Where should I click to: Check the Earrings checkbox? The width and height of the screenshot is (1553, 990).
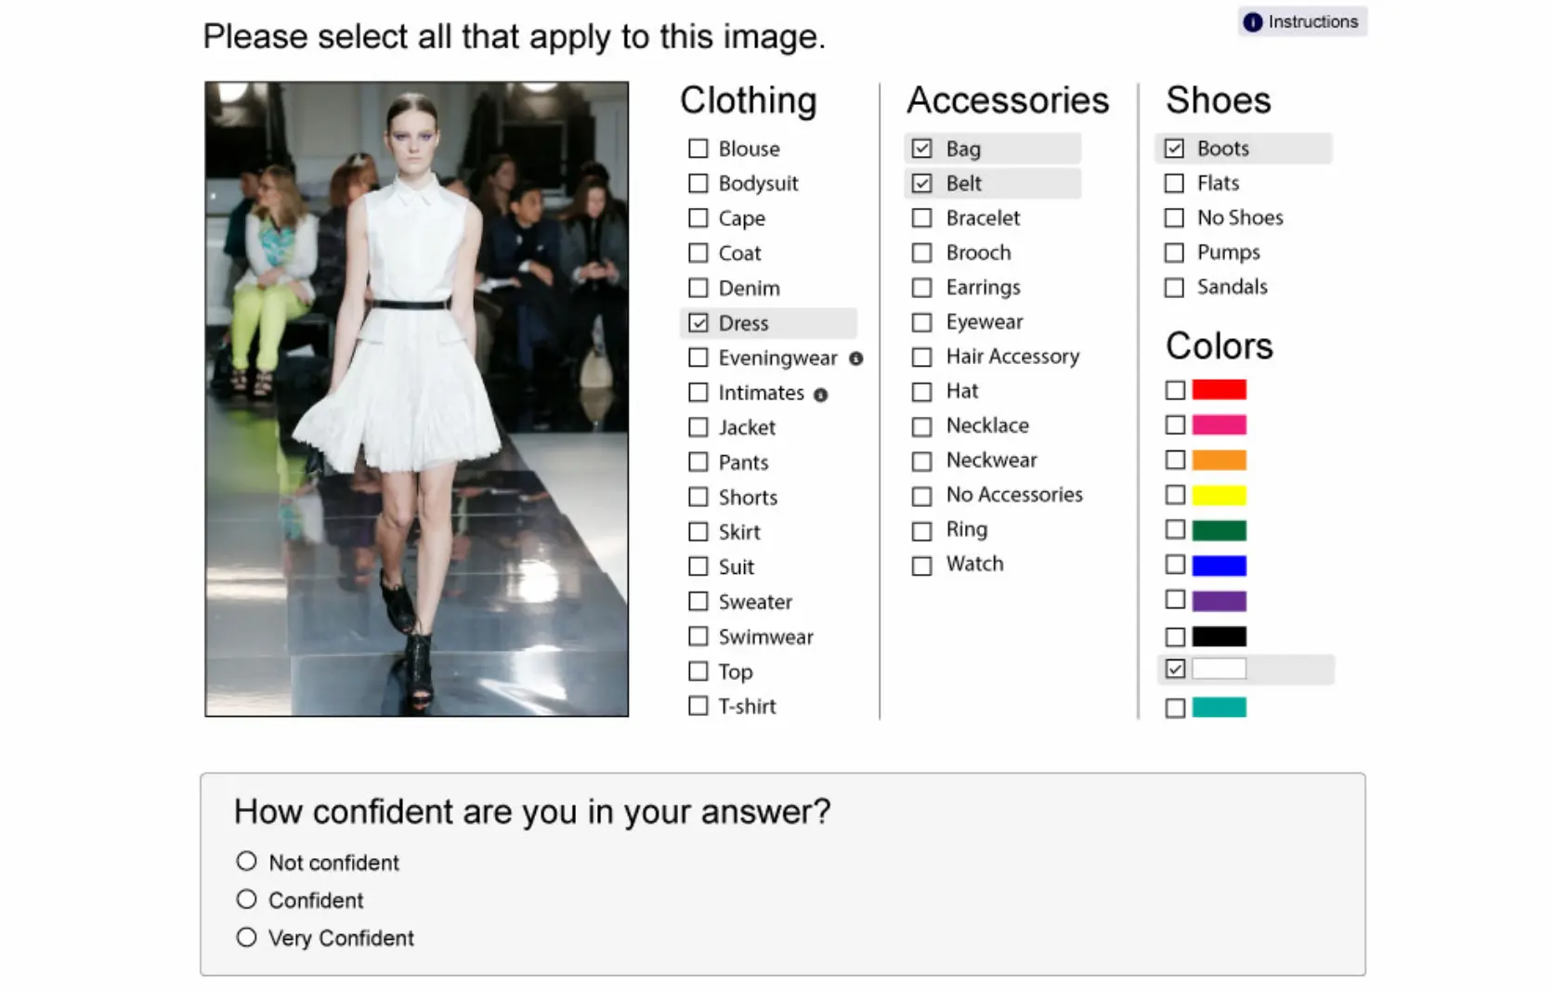(921, 288)
